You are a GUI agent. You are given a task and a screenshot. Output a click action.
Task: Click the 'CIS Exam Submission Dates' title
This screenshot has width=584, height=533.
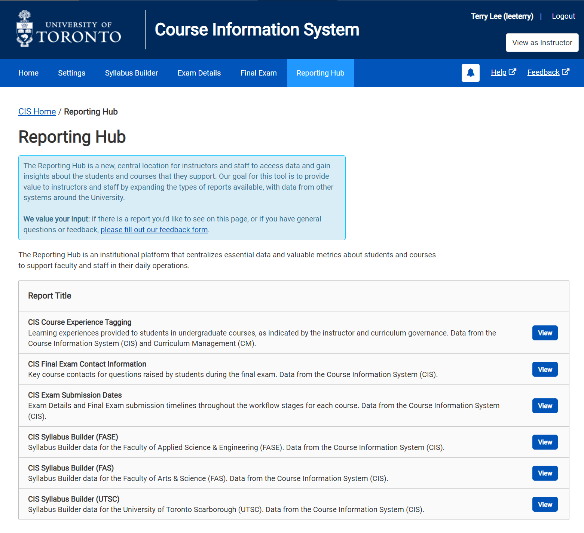click(75, 395)
